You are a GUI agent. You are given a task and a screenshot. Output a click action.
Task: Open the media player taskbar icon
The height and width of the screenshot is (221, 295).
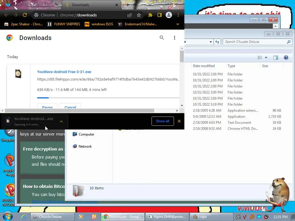(81, 217)
